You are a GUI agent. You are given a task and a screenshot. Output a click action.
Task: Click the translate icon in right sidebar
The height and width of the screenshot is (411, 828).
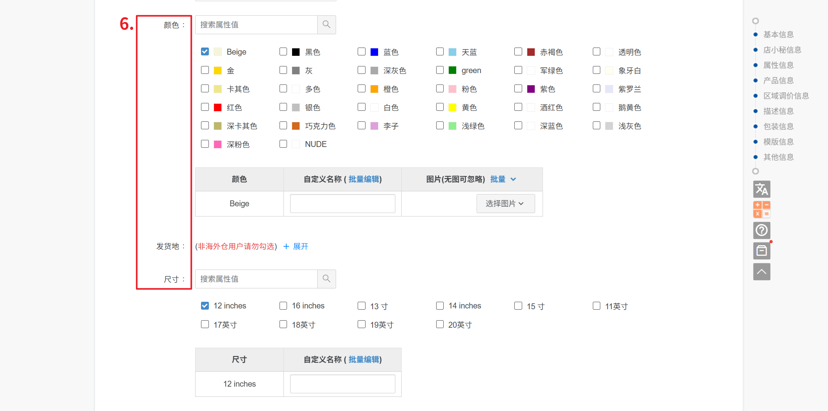(761, 189)
